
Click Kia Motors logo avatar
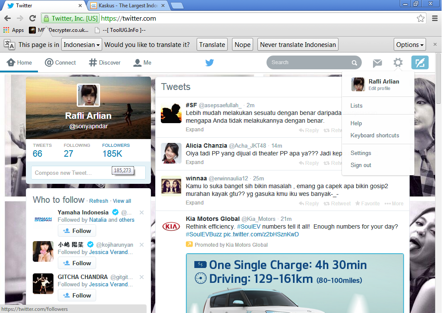click(x=171, y=226)
